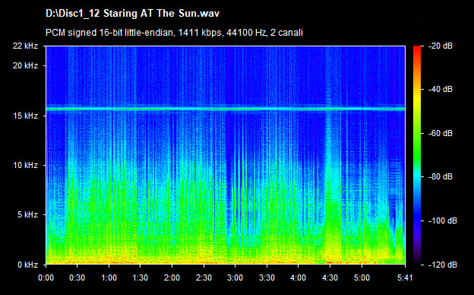Click the 0 kHz frequency axis label
The height and width of the screenshot is (295, 474).
click(x=27, y=265)
